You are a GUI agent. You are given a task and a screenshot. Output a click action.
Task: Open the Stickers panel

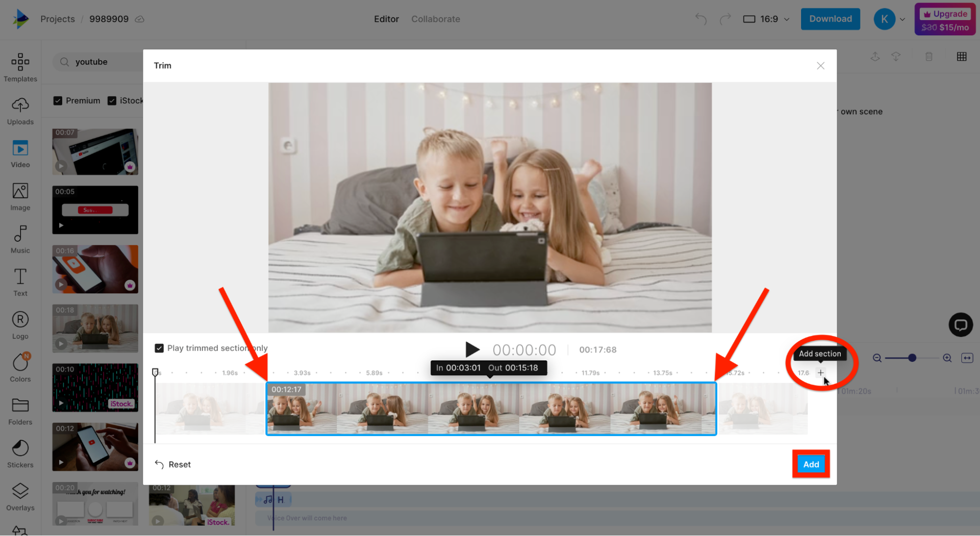20,452
